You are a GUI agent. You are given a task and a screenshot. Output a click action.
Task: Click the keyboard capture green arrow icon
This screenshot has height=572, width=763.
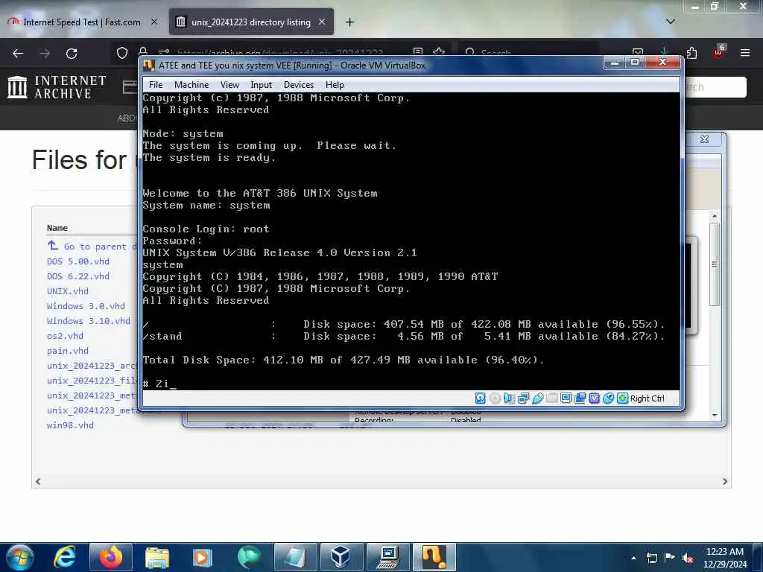point(622,398)
